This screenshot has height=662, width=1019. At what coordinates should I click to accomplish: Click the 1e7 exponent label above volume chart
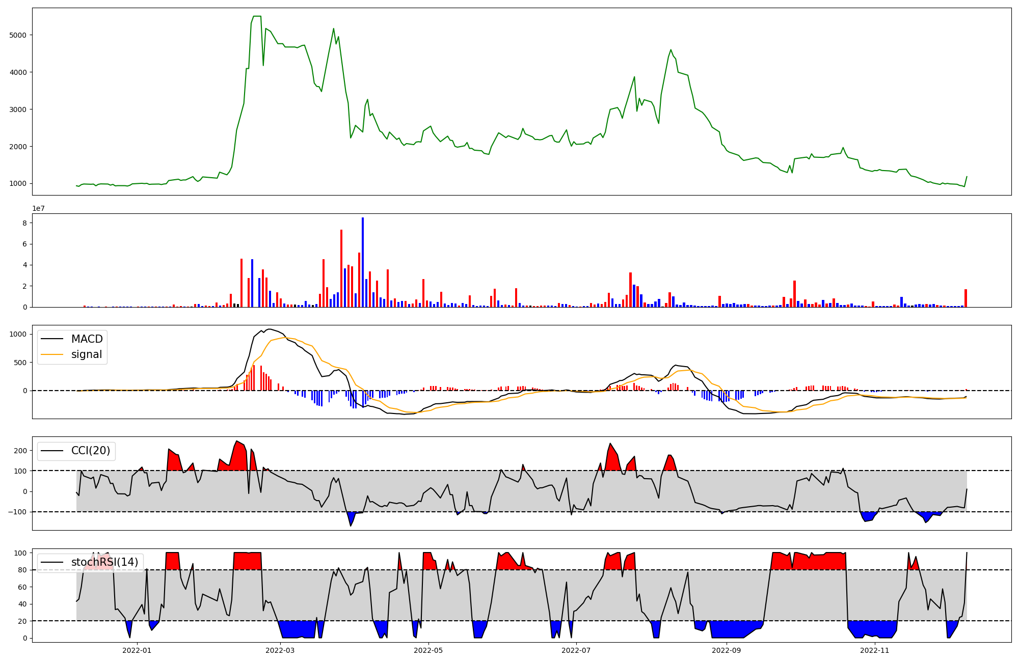(x=38, y=209)
